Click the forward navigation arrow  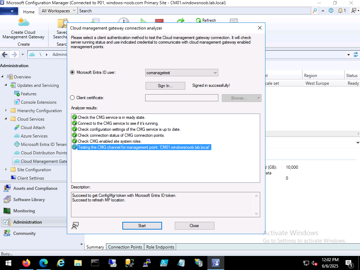coord(14,54)
